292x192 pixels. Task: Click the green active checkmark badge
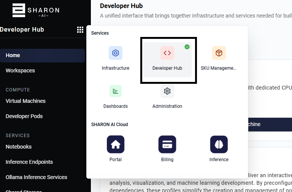click(x=187, y=47)
